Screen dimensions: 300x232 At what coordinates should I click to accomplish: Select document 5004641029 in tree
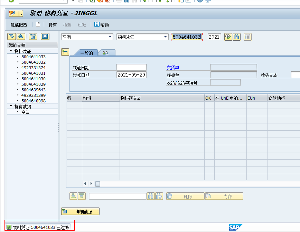pos(34,84)
